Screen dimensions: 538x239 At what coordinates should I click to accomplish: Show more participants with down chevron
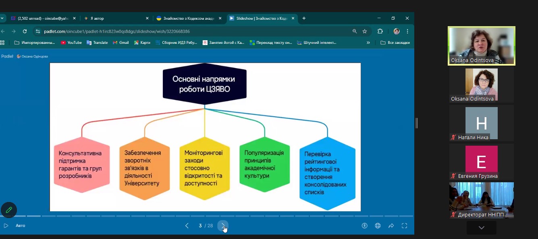point(481,228)
